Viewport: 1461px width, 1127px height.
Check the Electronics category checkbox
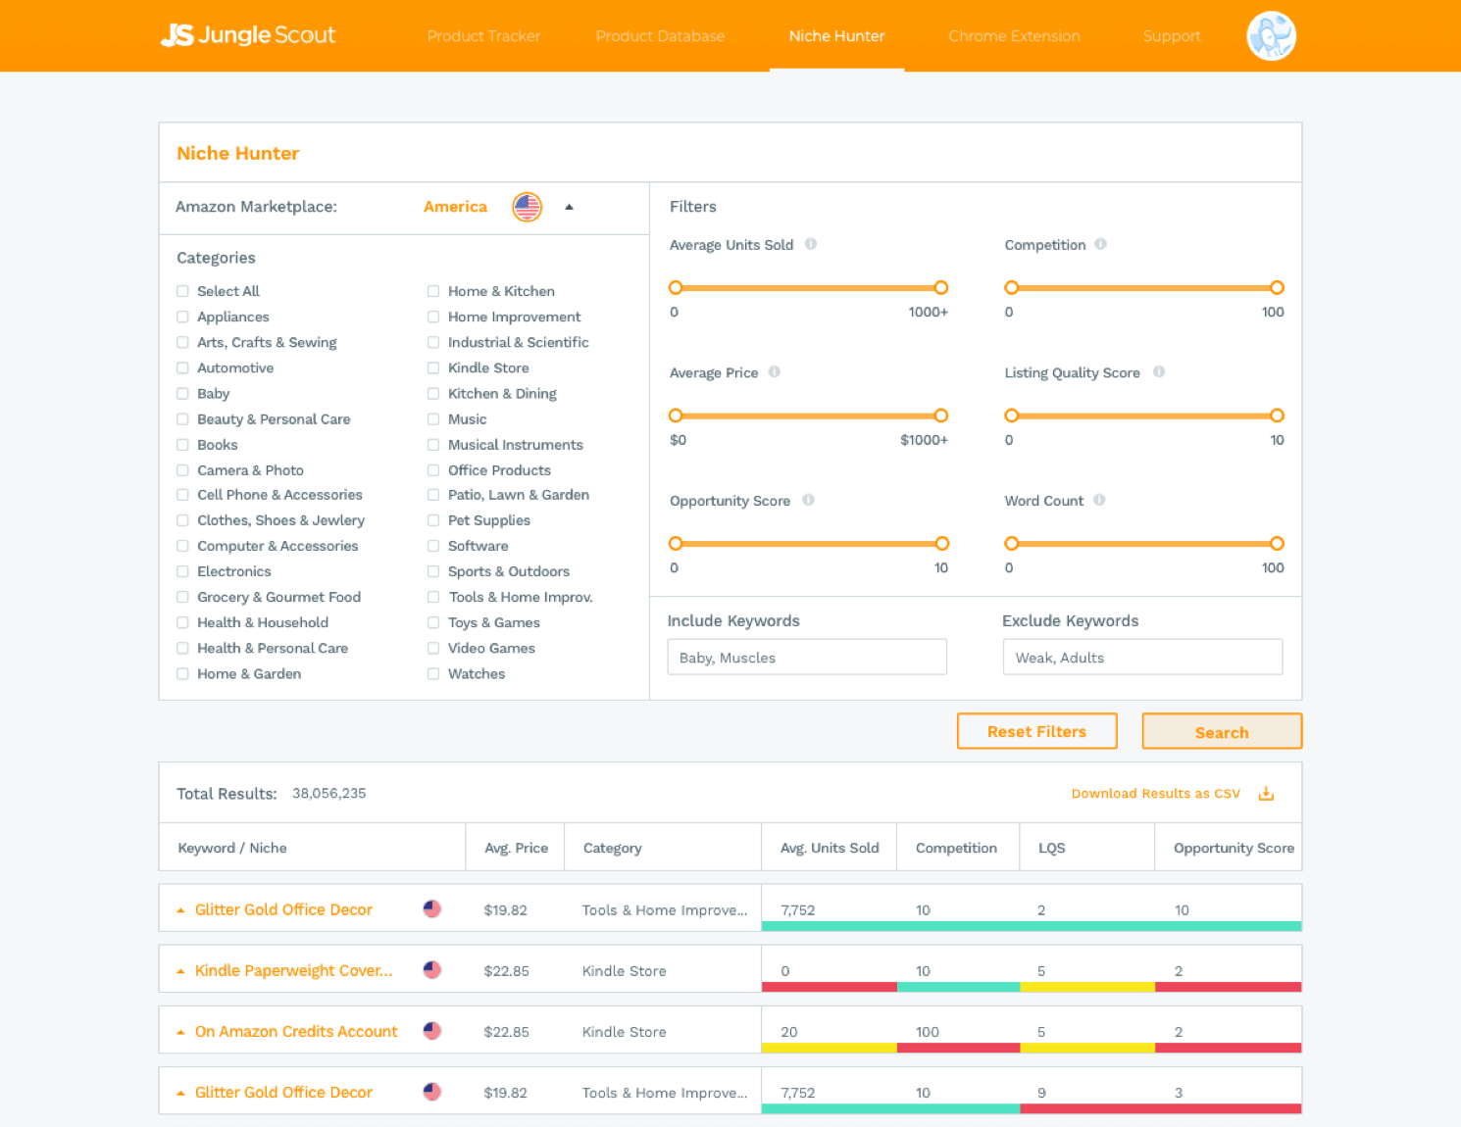coord(182,571)
